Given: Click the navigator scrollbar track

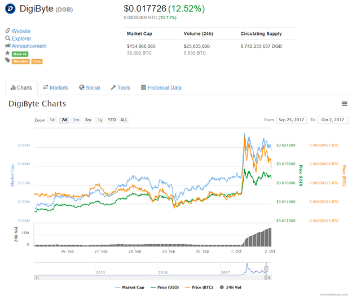Looking at the screenshot, I should click(152, 277).
